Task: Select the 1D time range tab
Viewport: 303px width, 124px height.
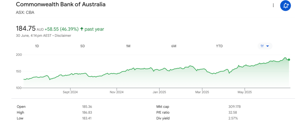Action: coord(37,46)
